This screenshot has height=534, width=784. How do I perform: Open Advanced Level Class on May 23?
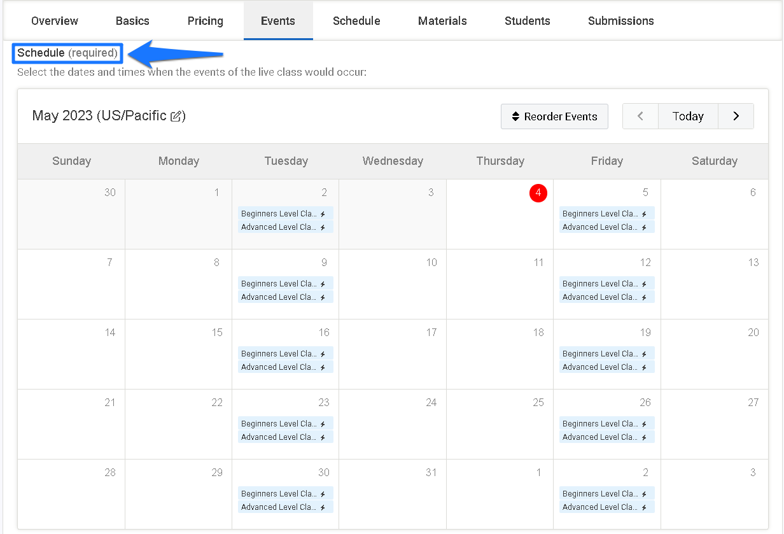click(286, 437)
